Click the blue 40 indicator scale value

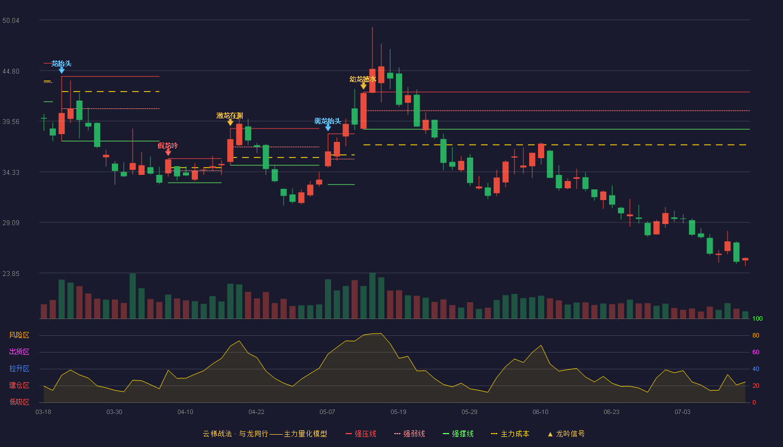756,369
